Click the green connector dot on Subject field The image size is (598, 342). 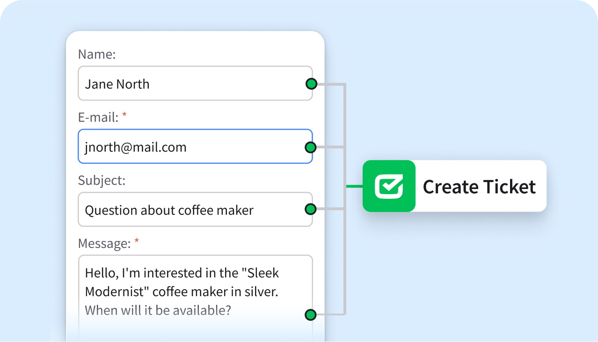point(310,209)
